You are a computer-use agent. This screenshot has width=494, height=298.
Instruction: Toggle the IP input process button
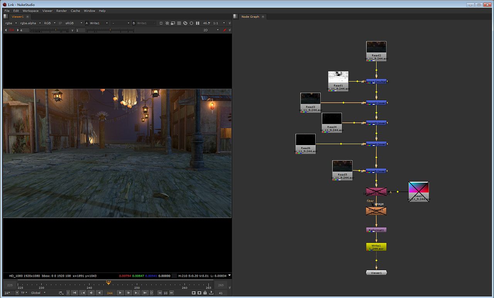tap(60, 23)
